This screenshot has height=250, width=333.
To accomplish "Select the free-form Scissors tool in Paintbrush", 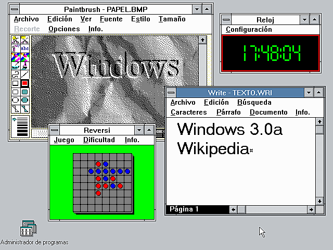I will click(x=16, y=40).
